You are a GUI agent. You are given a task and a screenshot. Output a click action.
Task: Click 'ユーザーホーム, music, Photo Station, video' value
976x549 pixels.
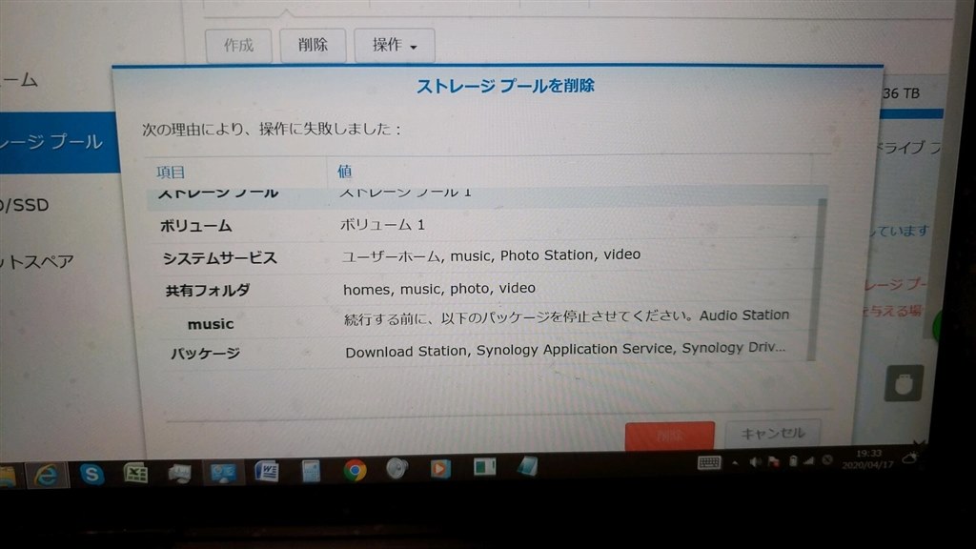[x=491, y=255]
